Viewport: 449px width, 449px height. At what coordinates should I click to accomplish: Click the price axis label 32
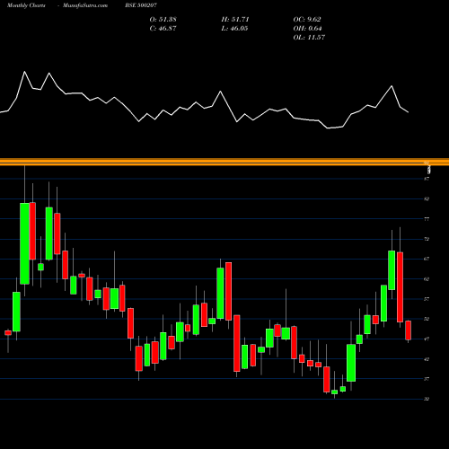pyautogui.click(x=427, y=399)
